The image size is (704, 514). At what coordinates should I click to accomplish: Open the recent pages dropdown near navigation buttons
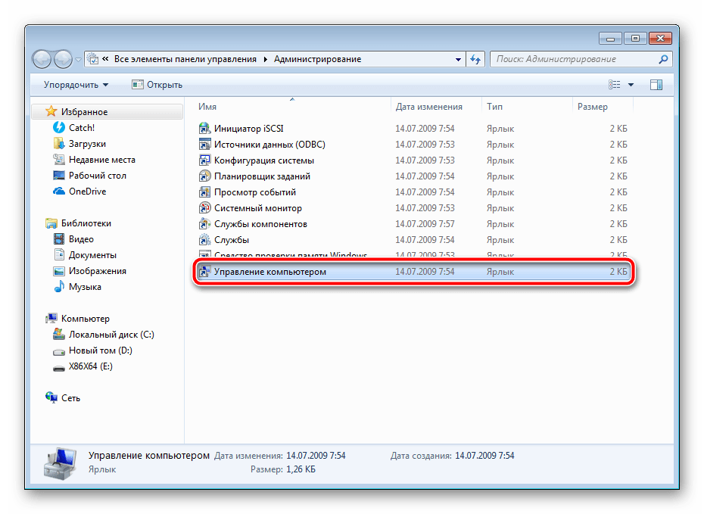[x=78, y=59]
